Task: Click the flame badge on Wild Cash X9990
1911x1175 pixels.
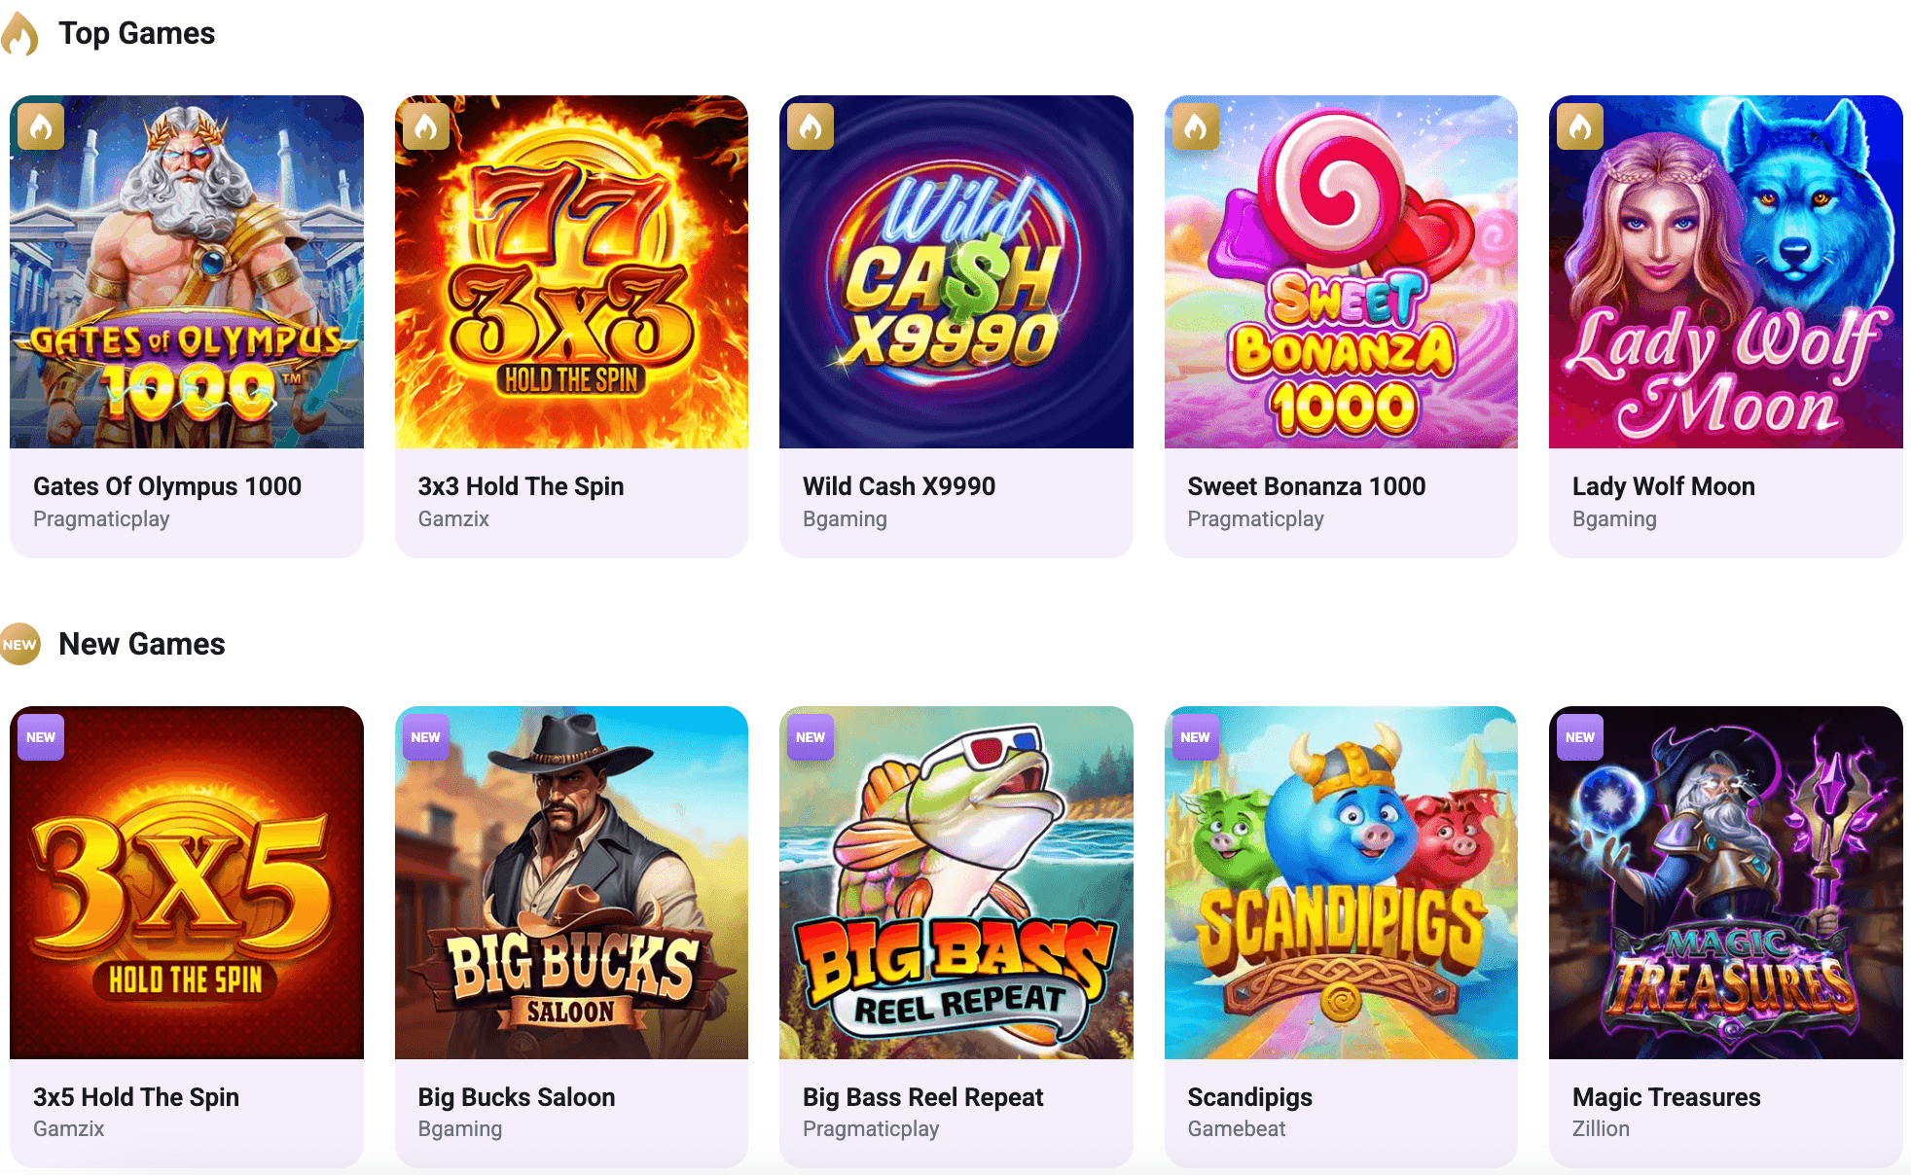Action: pyautogui.click(x=811, y=126)
